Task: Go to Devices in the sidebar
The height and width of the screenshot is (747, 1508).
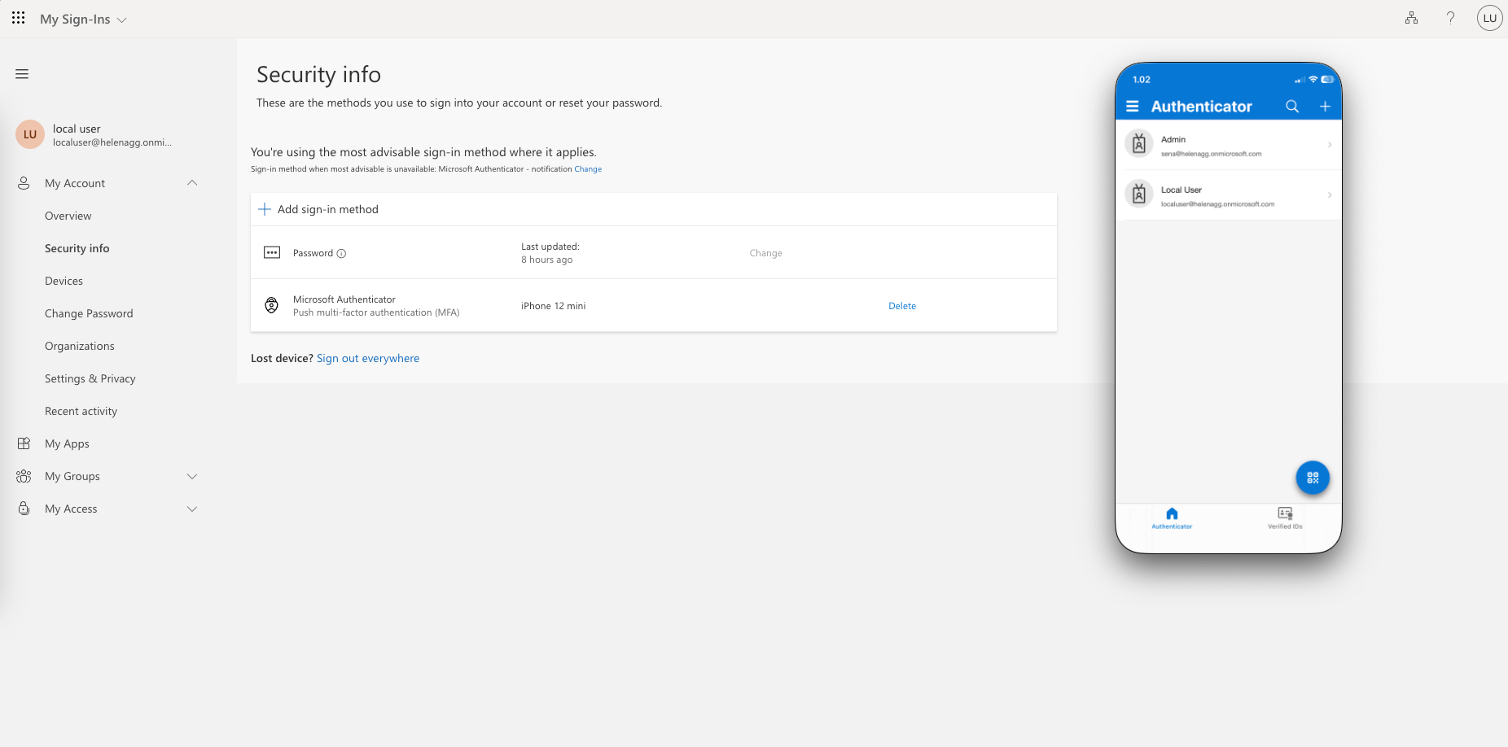Action: (64, 281)
